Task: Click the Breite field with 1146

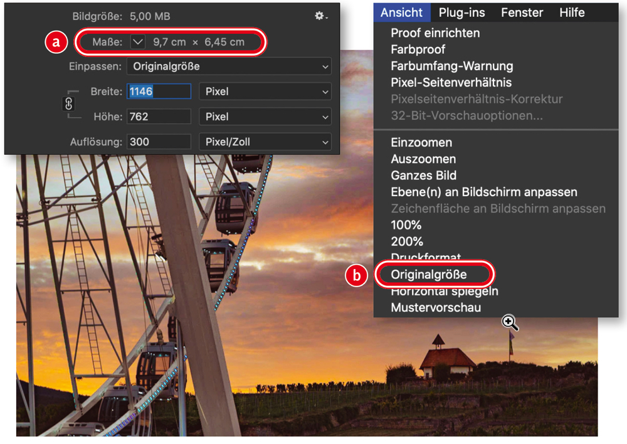Action: (x=159, y=92)
